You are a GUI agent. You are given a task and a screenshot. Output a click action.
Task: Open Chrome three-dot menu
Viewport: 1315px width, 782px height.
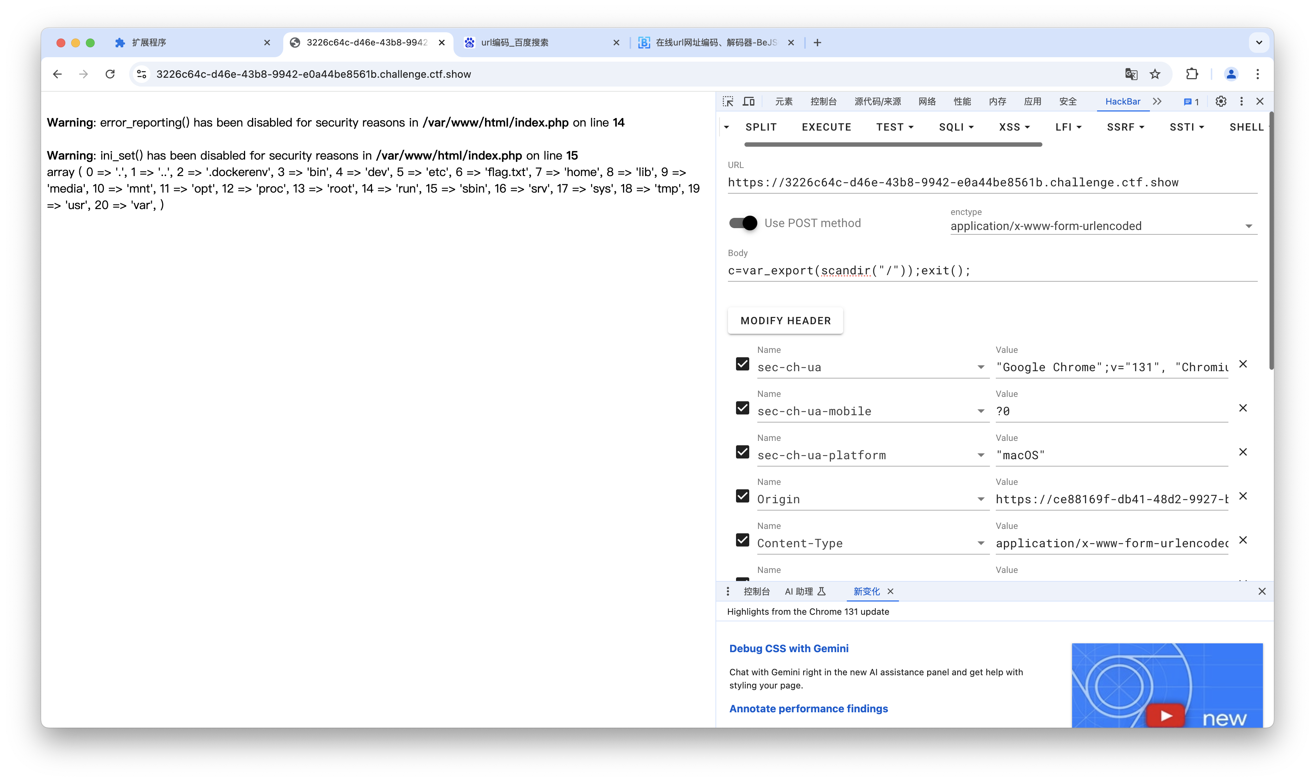pyautogui.click(x=1257, y=74)
